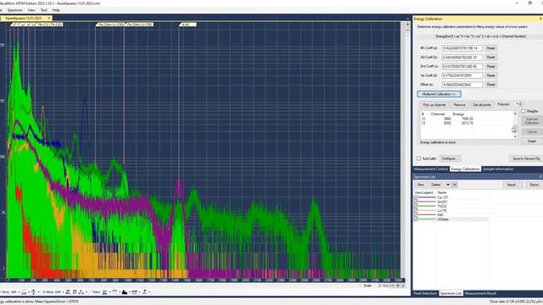This screenshot has width=543, height=305.
Task: Click the second X-axis zoom icon after KeV
Action: (75, 292)
